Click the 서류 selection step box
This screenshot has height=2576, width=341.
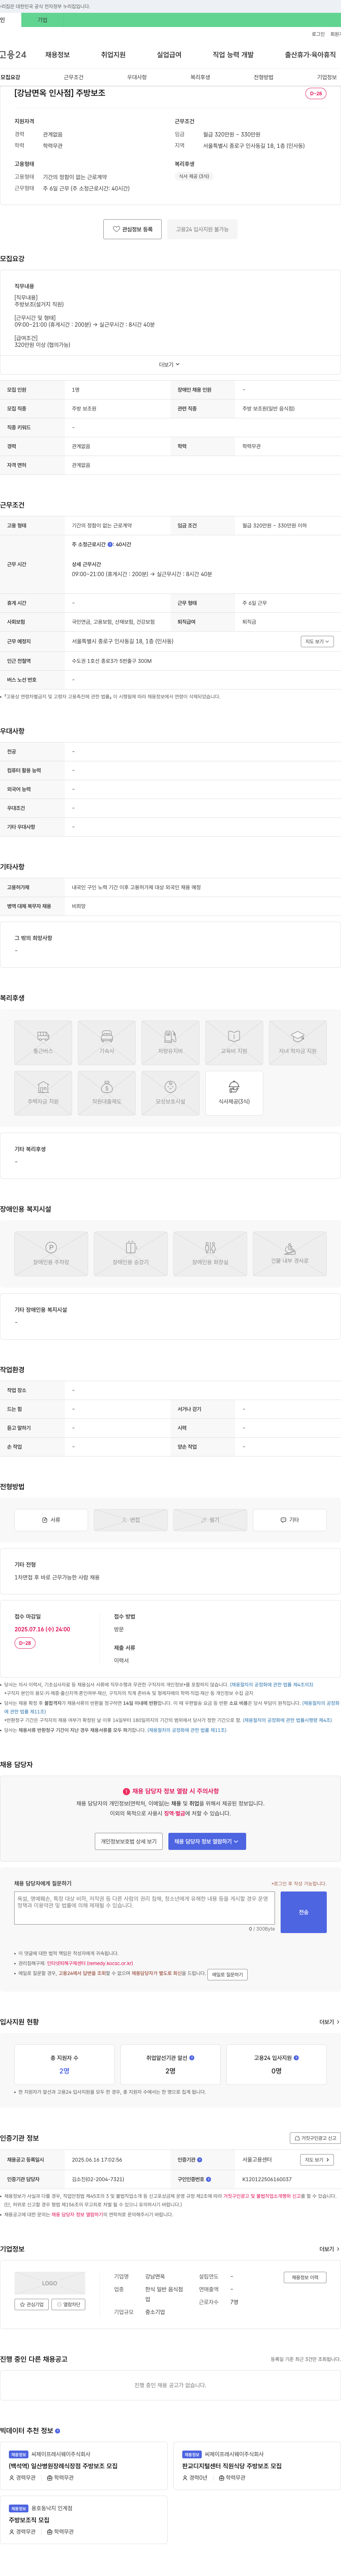(x=51, y=1520)
